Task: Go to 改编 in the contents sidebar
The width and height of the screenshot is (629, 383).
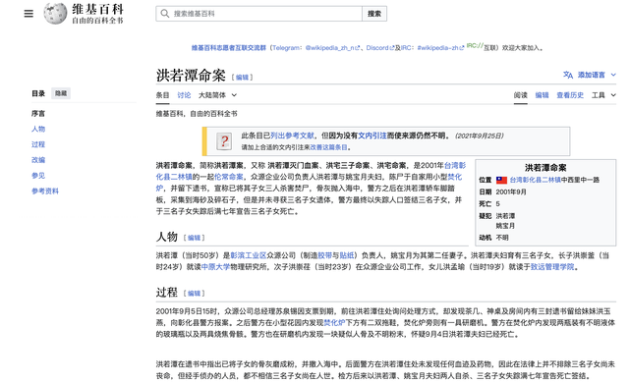Action: click(x=38, y=160)
